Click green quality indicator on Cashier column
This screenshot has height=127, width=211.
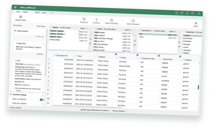click(x=137, y=55)
